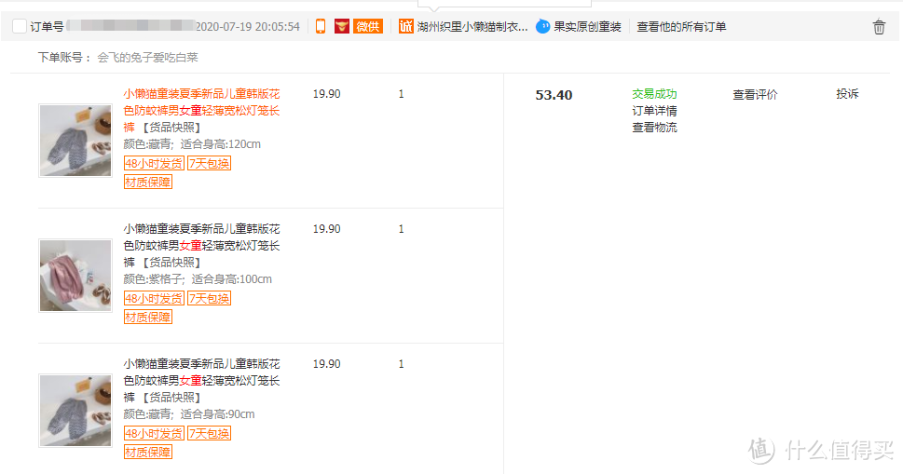The width and height of the screenshot is (903, 474).
Task: Open 果实原创童装 contact link
Action: (x=587, y=26)
